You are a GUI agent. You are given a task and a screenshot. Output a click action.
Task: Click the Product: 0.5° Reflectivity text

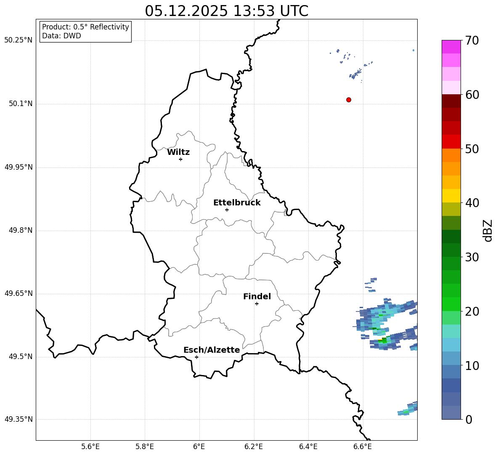85,27
